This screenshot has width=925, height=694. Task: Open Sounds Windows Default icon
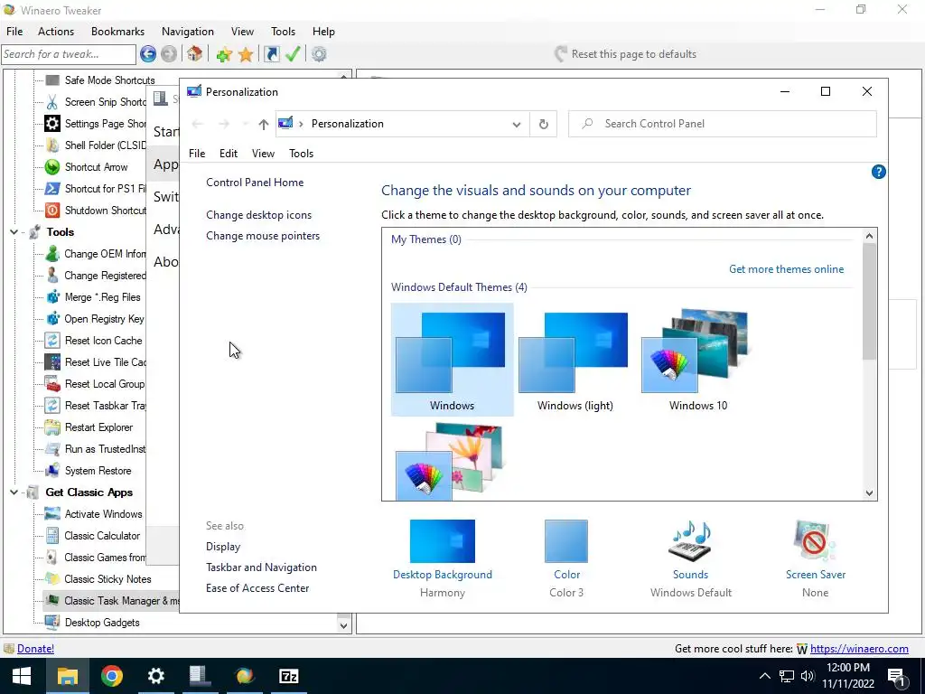[690, 541]
